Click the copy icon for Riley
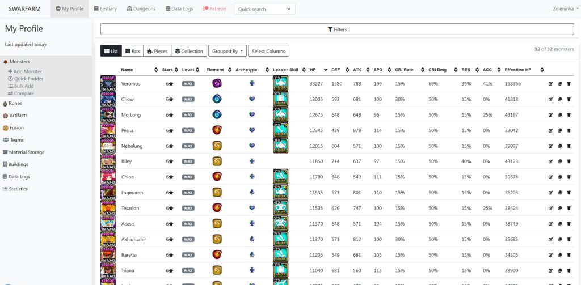Viewport: 581px width, 285px height. 560,161
